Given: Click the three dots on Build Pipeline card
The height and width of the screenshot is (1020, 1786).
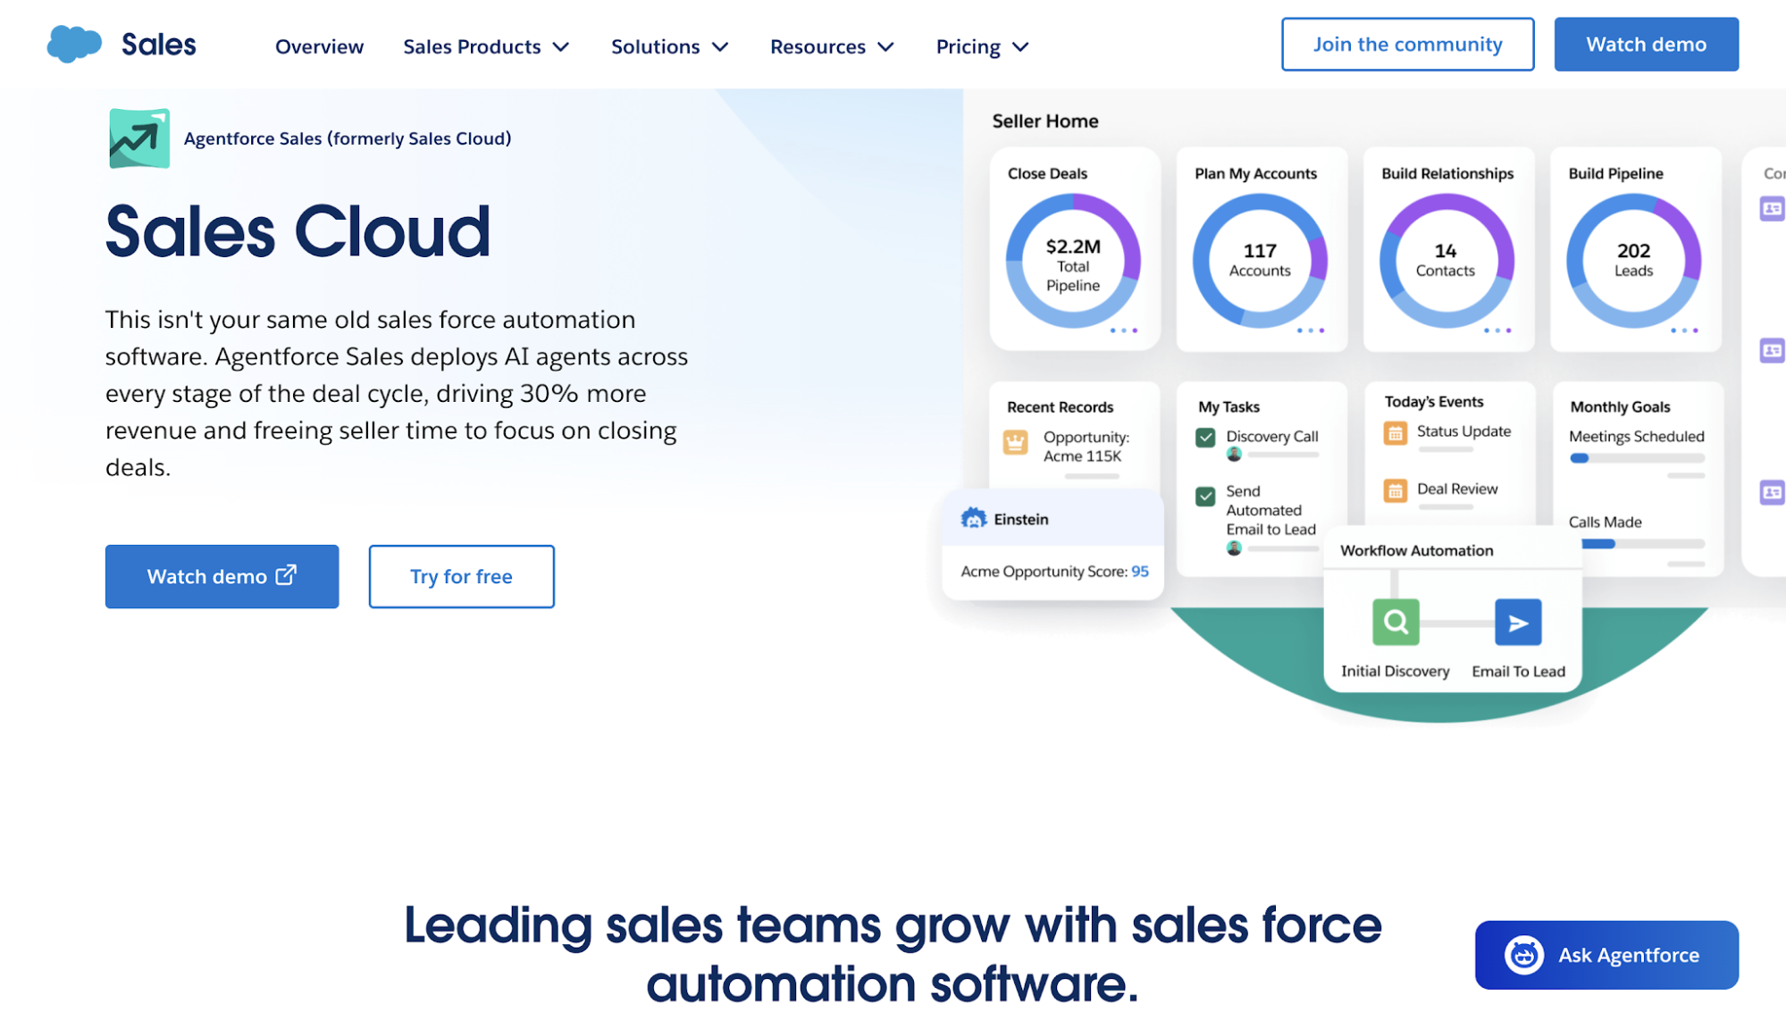Looking at the screenshot, I should click(x=1684, y=330).
